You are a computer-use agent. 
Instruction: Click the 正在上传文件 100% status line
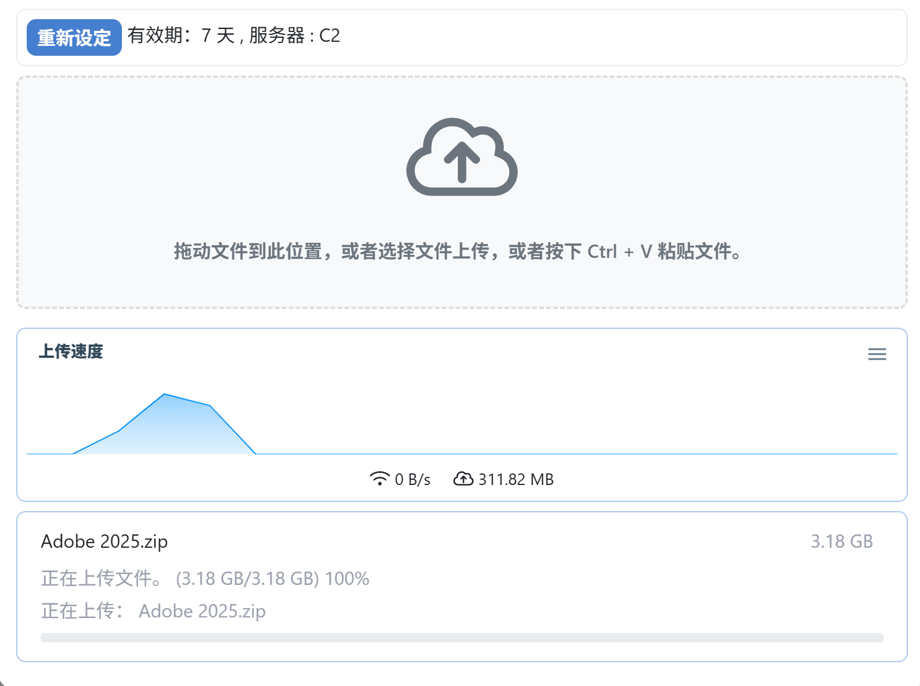point(205,579)
